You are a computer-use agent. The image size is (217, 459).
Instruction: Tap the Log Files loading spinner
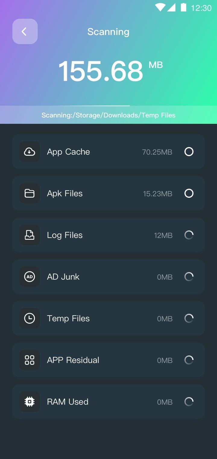189,235
